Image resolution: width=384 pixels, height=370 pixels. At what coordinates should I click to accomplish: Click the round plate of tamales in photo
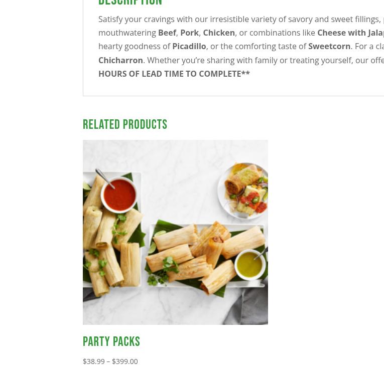[x=242, y=191]
